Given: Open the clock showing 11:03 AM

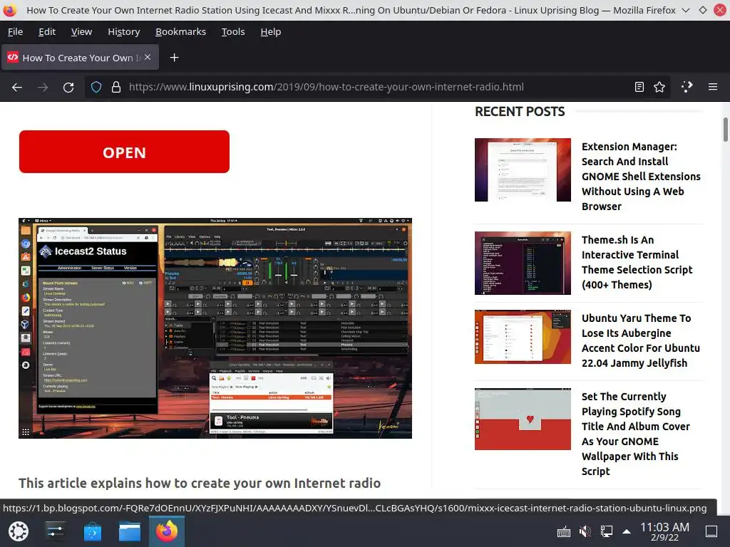Looking at the screenshot, I should 664,531.
